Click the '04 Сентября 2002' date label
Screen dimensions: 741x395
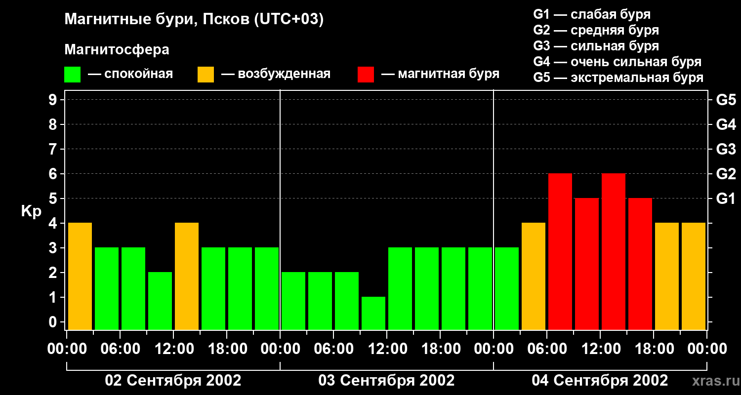point(600,380)
